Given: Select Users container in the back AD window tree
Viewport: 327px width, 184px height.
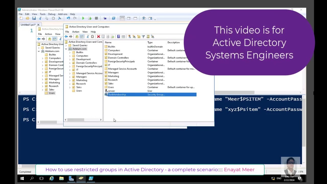Looking at the screenshot, I should [x=52, y=93].
